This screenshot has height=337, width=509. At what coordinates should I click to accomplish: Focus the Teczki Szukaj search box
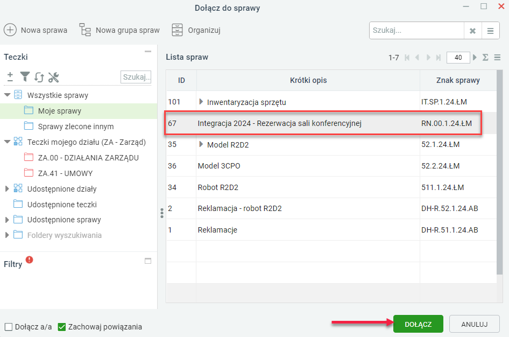click(136, 77)
